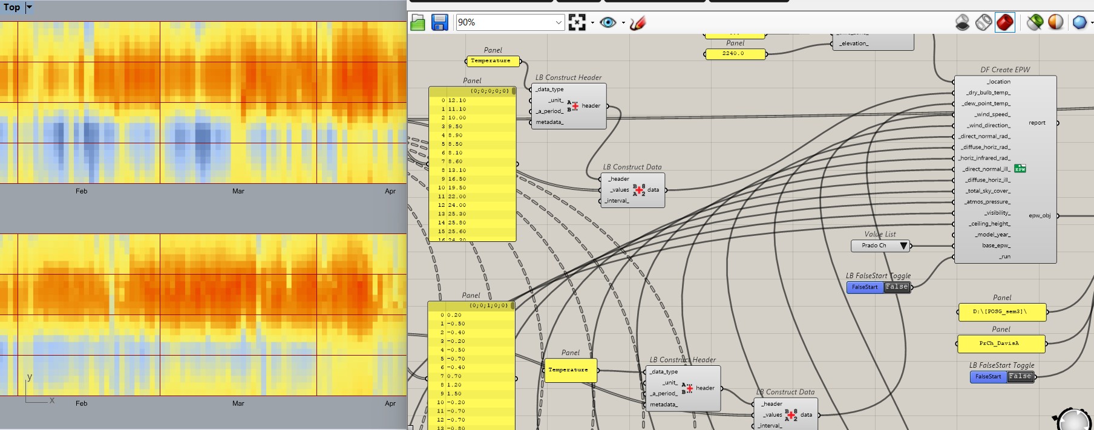Click the Top viewport title label
This screenshot has height=430, width=1094.
coord(11,7)
